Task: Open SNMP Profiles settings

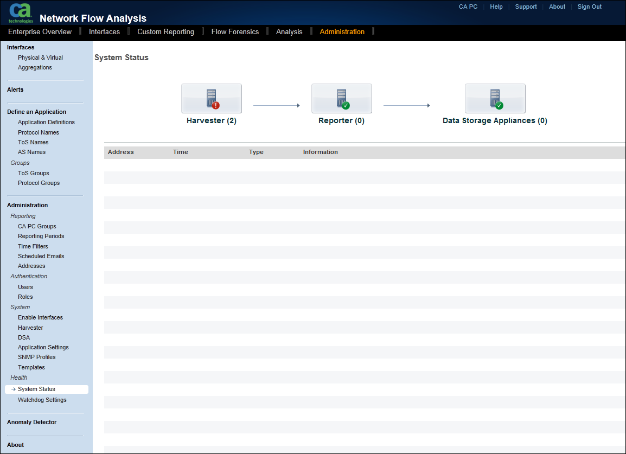Action: point(36,357)
